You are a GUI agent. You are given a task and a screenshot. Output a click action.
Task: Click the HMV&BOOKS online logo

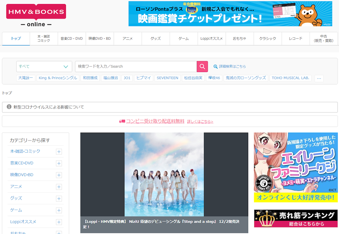click(x=36, y=15)
